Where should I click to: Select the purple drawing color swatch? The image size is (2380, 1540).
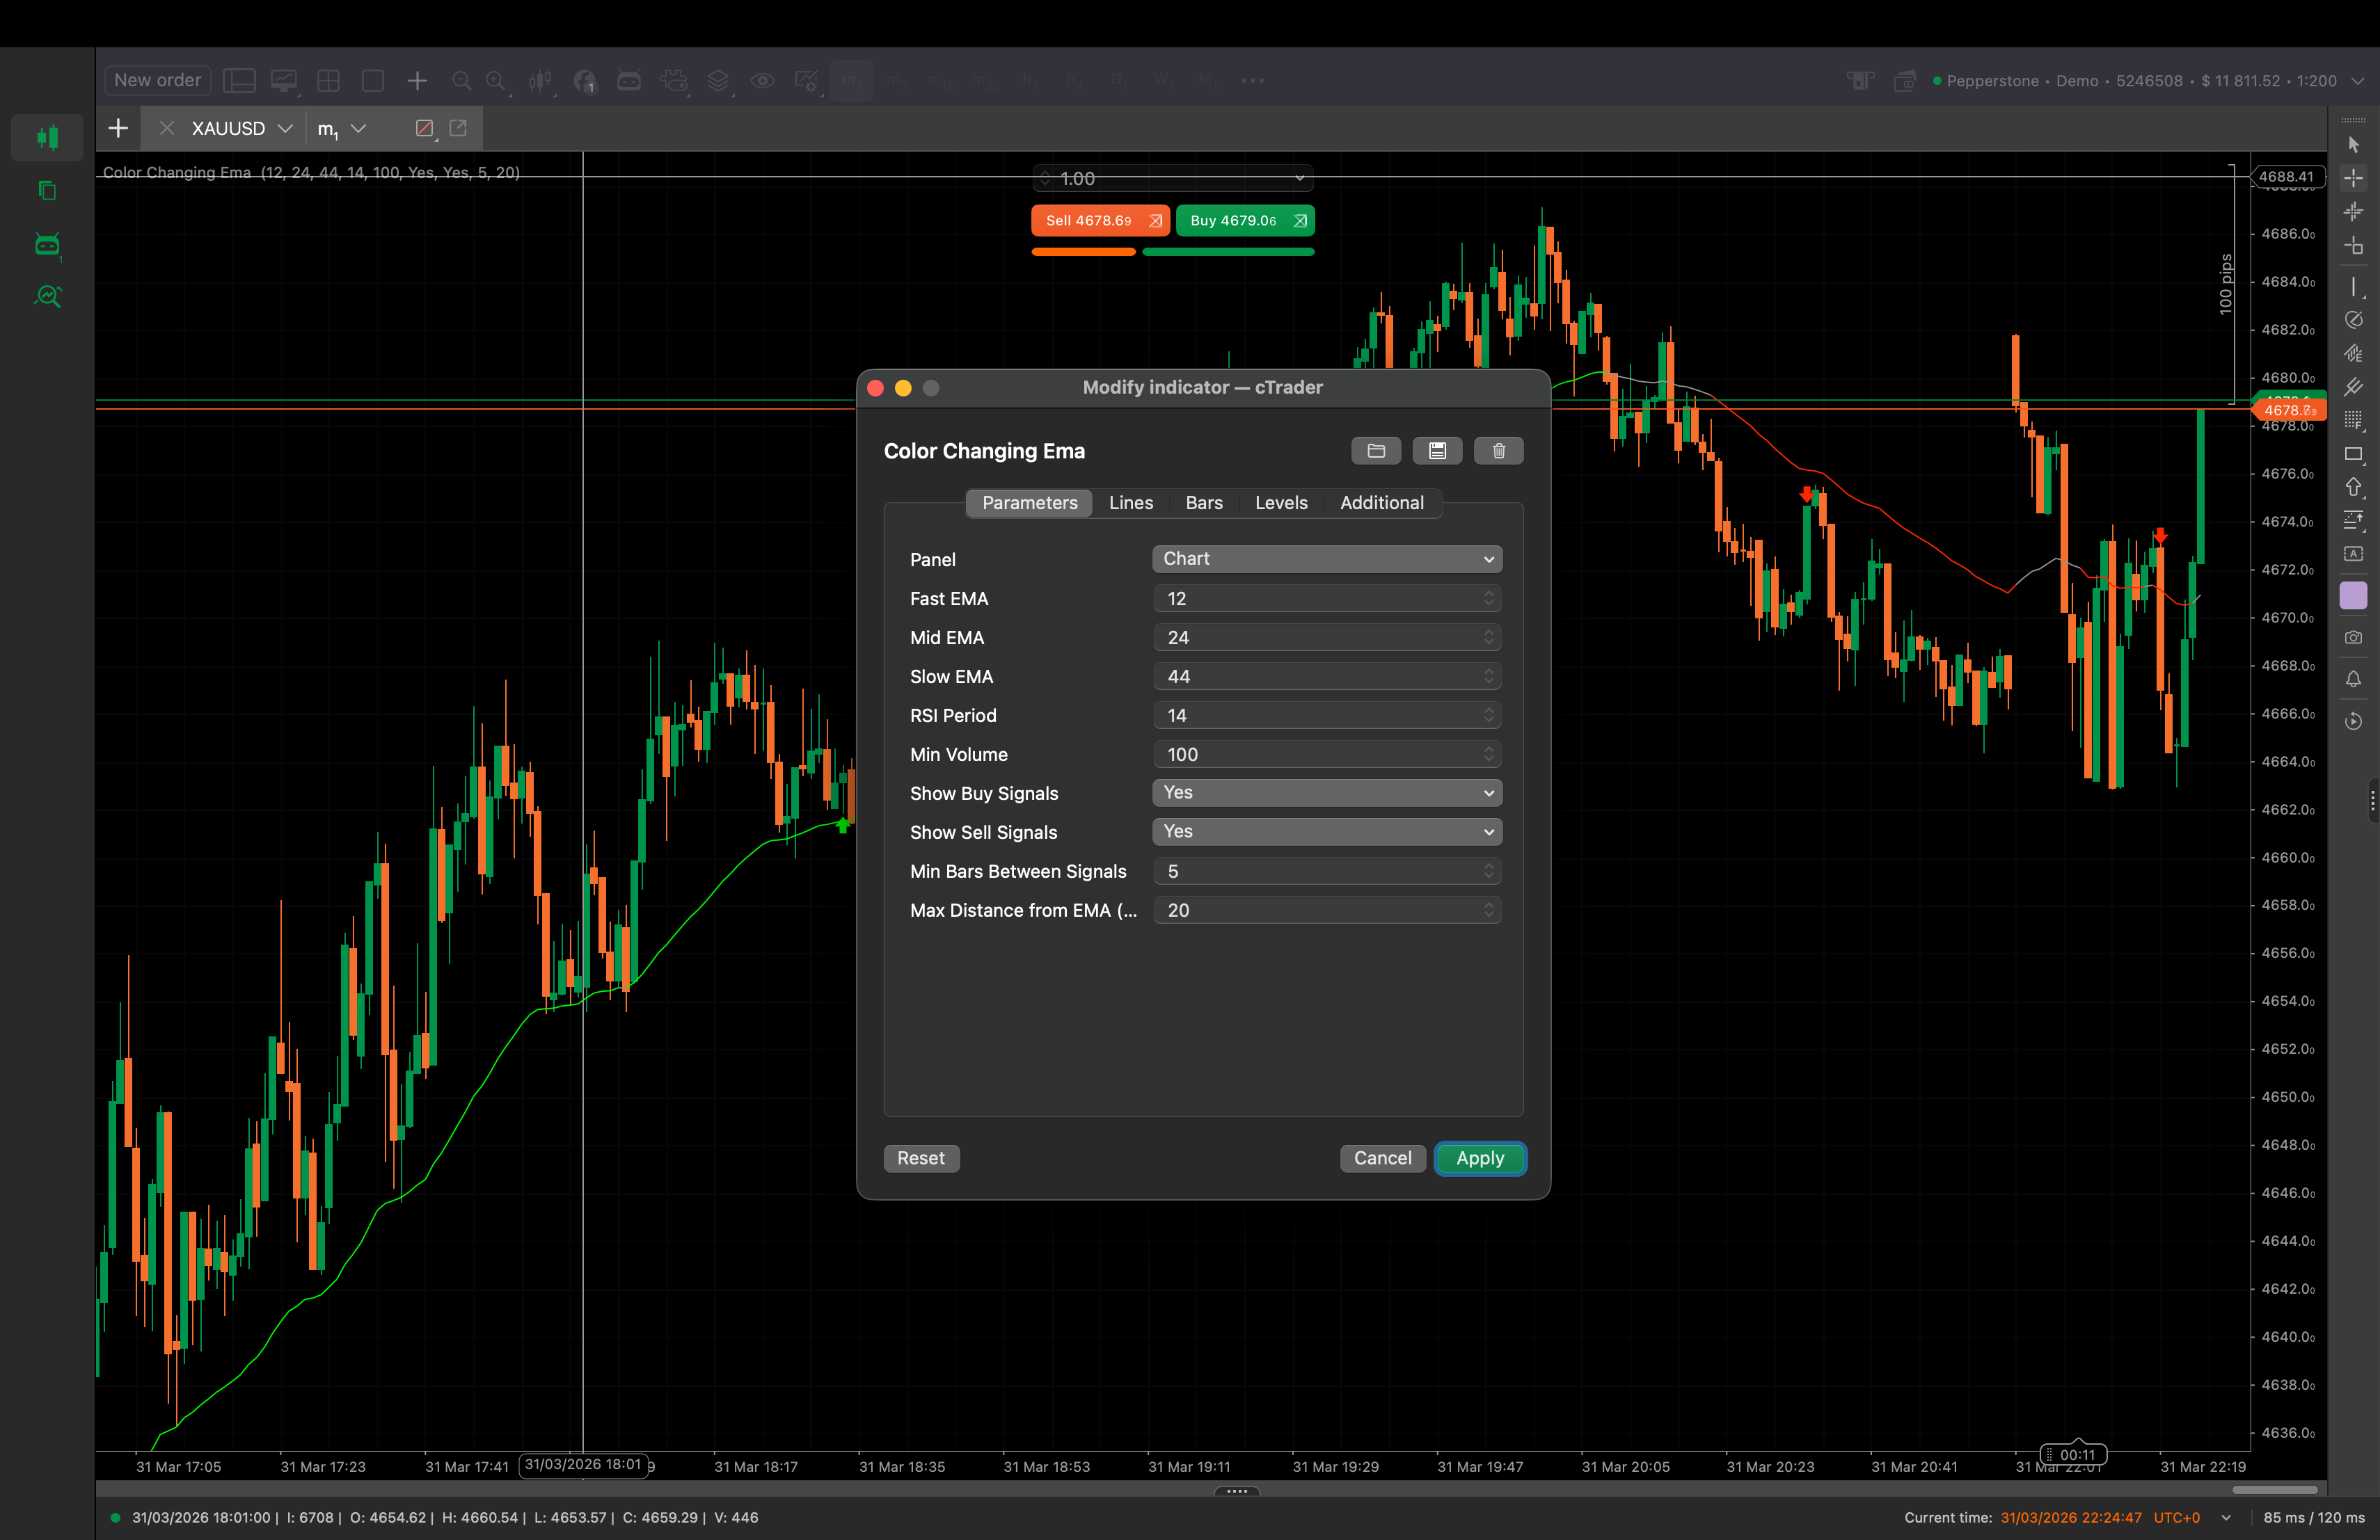click(2353, 595)
